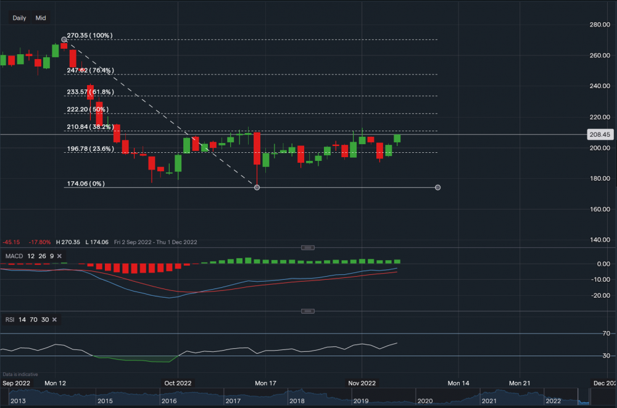Open MACD settings via its label

[x=14, y=256]
